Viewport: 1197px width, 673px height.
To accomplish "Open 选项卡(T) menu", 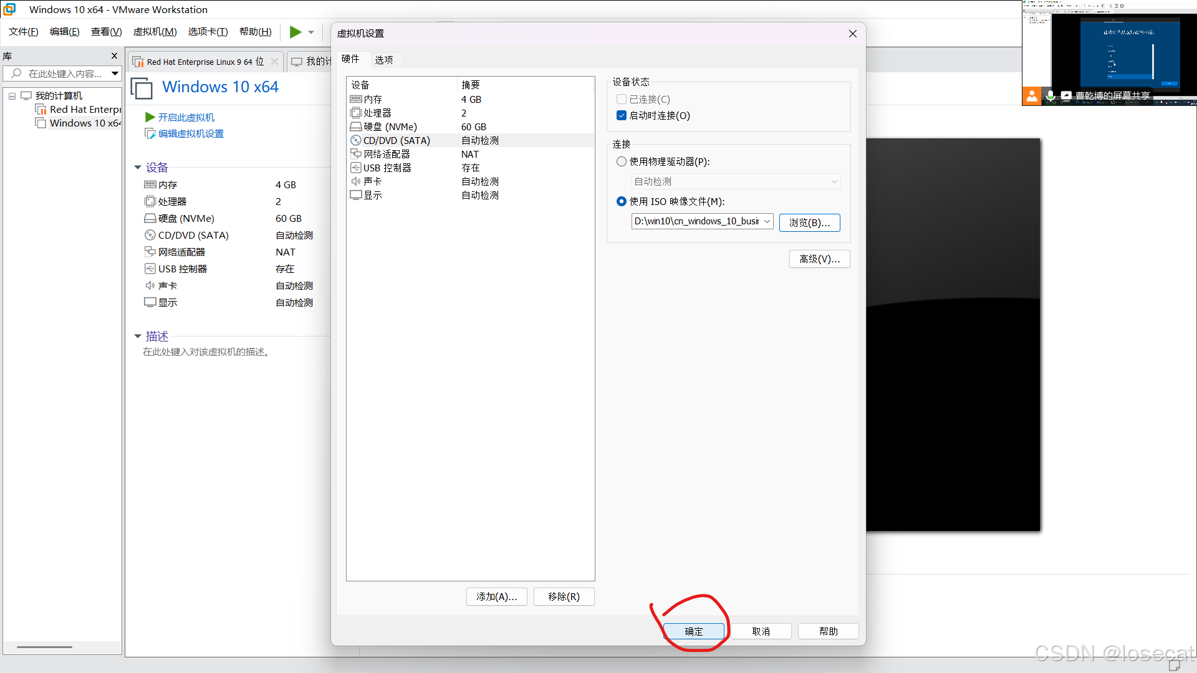I will 208,32.
